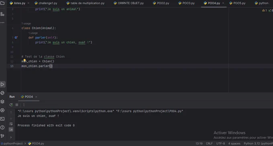Click POO4.py in the breadcrumb bar

point(36,144)
